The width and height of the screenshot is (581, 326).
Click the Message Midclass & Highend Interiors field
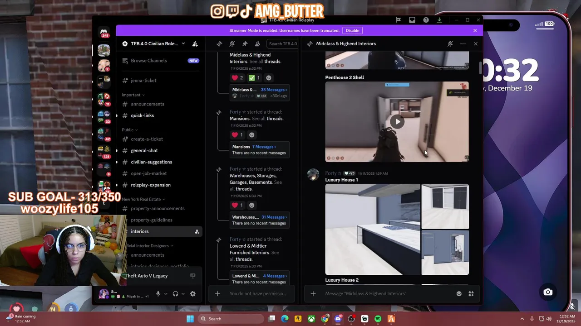tap(388, 294)
